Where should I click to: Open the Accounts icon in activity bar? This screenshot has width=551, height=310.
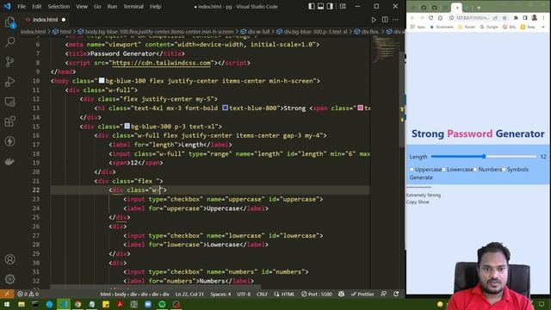[x=9, y=259]
